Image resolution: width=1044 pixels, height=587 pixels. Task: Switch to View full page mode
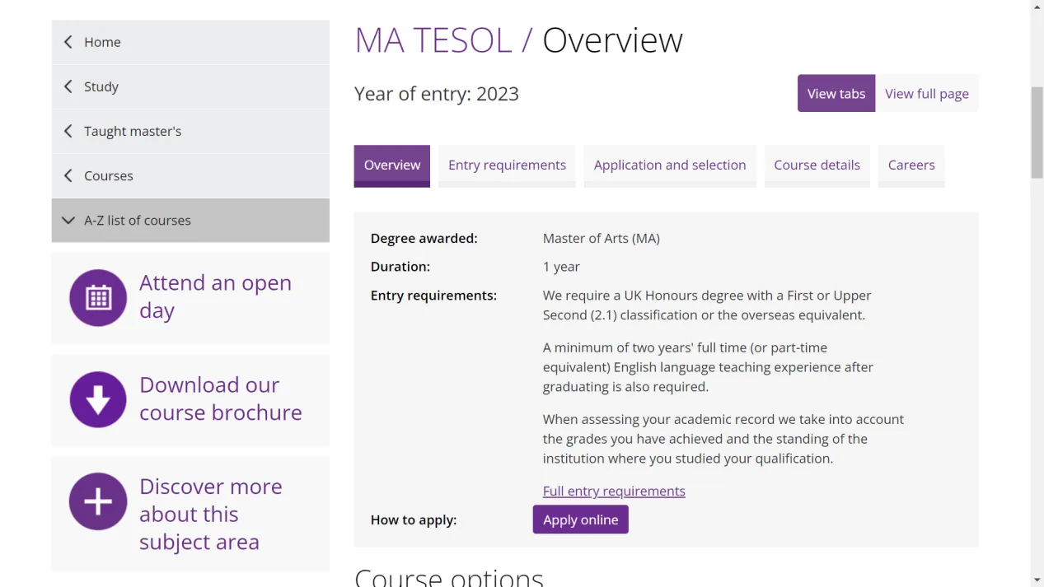click(x=926, y=94)
